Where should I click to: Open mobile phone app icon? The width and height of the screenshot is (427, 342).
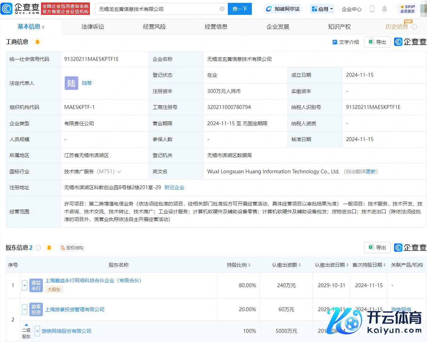(372, 9)
